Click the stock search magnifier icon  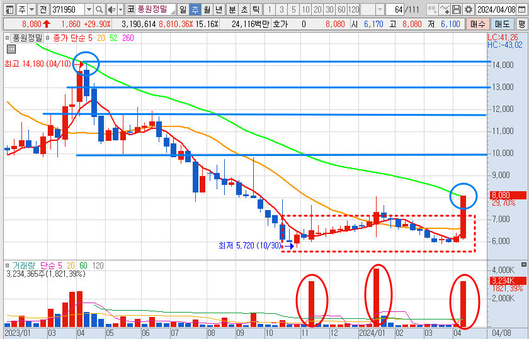pos(100,9)
